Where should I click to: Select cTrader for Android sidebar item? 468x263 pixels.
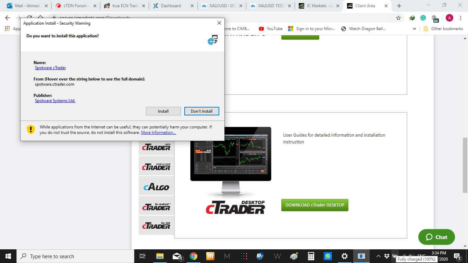click(x=156, y=206)
